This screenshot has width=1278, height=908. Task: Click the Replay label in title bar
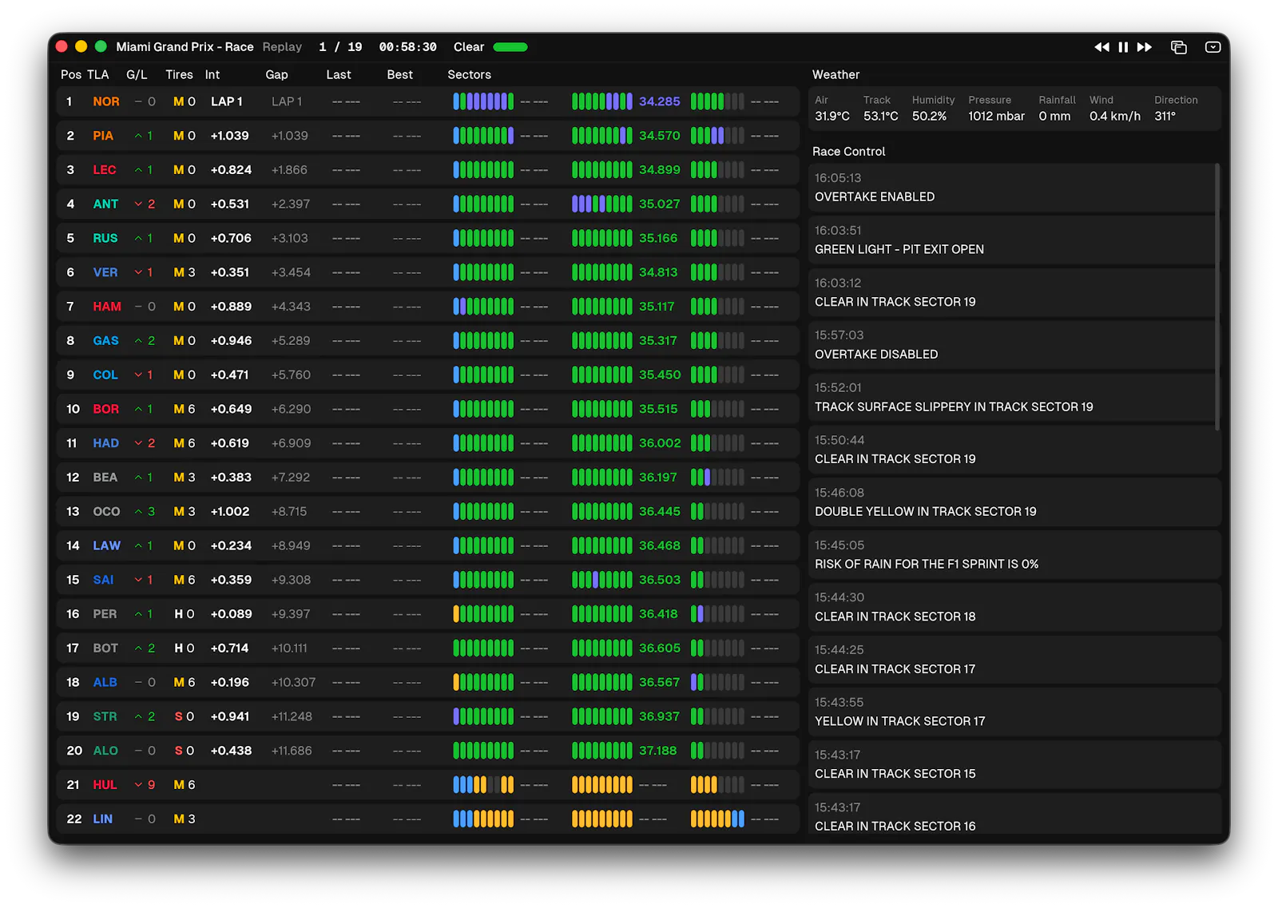(283, 47)
